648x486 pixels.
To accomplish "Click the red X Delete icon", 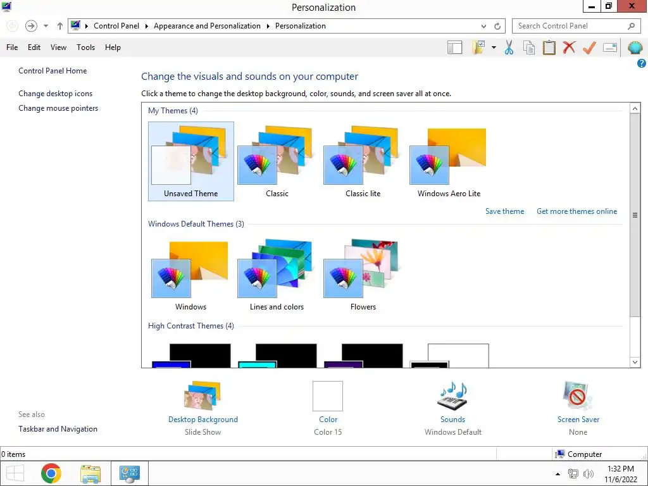I will 569,47.
